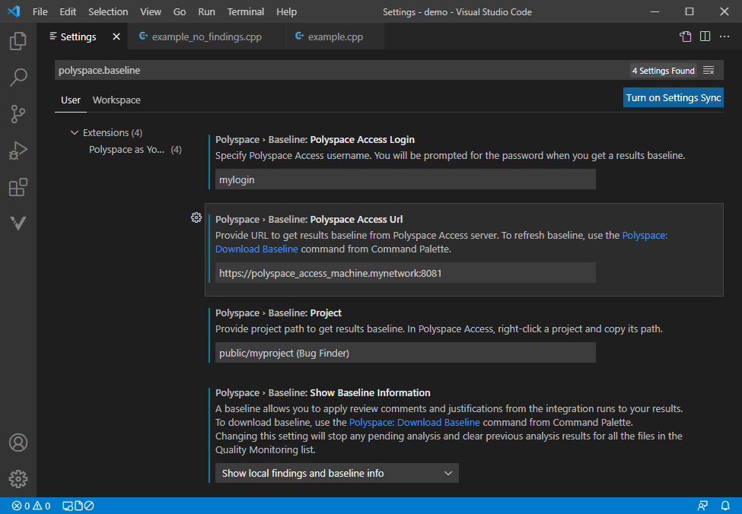Open the Search view
The width and height of the screenshot is (742, 514).
coord(18,77)
